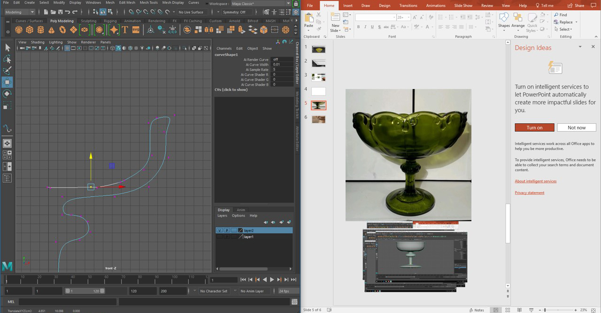This screenshot has height=313, width=601.
Task: Click the Layer Editor horizontal scrollbar
Action: point(243,269)
